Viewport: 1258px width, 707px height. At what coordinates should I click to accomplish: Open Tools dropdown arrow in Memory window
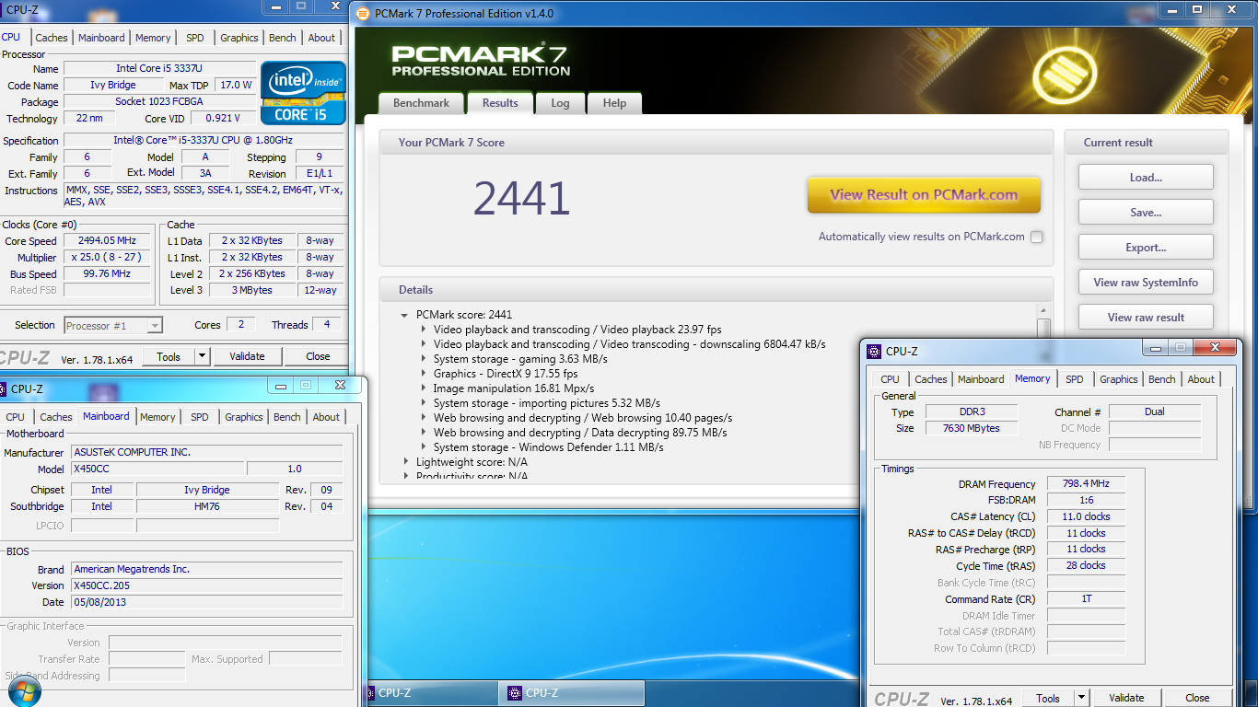pyautogui.click(x=1082, y=698)
